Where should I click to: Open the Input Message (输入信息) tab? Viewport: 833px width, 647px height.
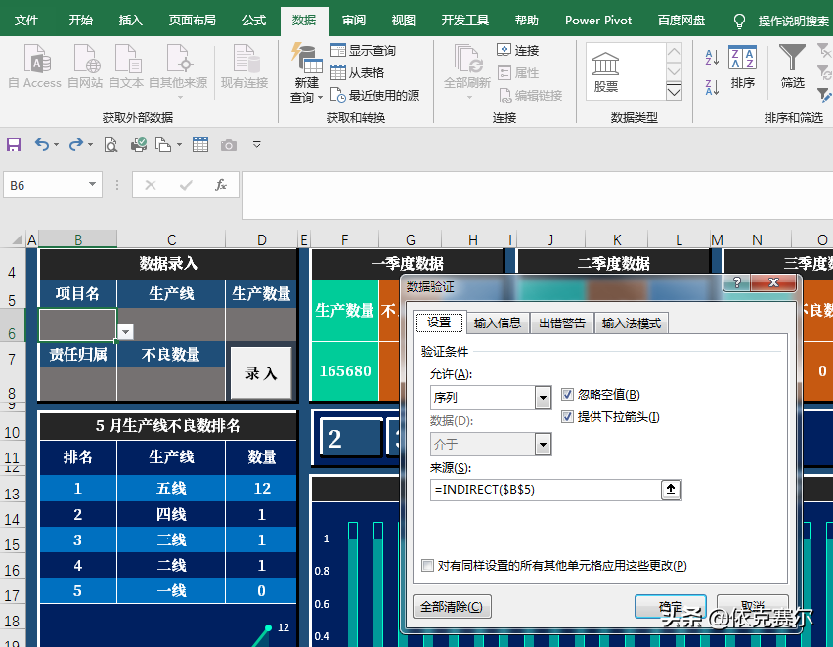click(498, 323)
